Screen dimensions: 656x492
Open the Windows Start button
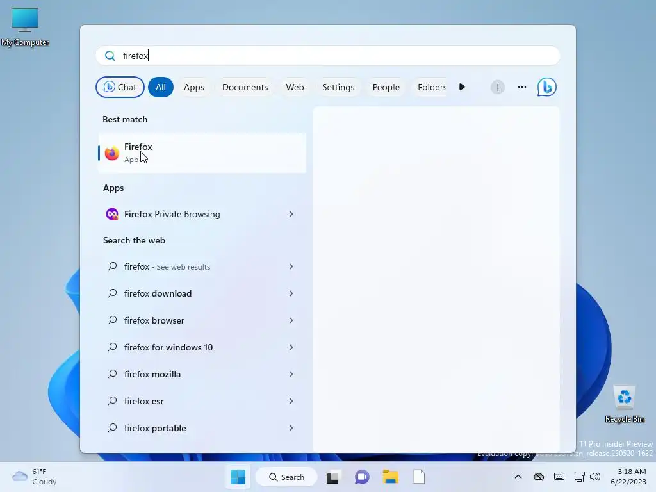[238, 477]
